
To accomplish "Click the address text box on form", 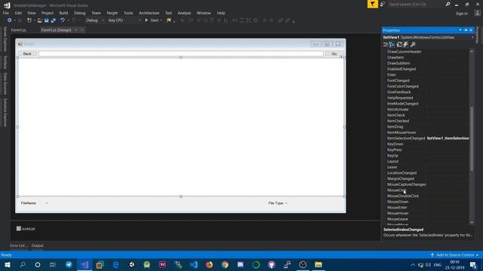I will pyautogui.click(x=181, y=53).
